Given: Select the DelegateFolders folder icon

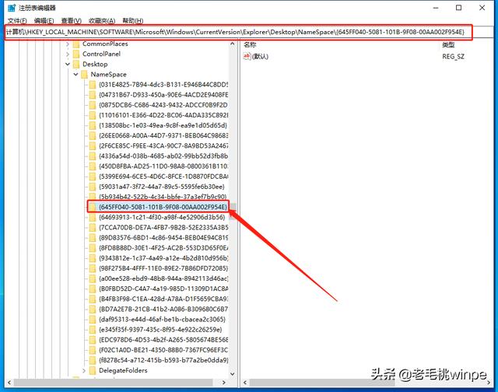Looking at the screenshot, I should coord(93,370).
